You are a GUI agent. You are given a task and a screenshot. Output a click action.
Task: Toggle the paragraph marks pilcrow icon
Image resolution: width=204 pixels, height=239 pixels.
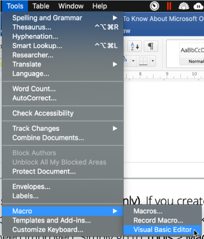[151, 46]
